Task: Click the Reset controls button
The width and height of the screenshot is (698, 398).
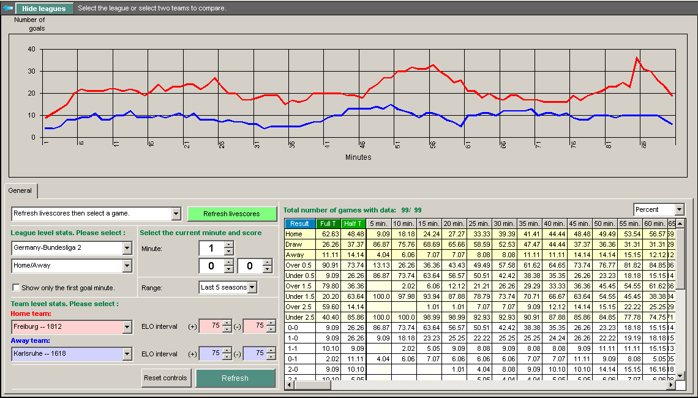Action: (165, 378)
